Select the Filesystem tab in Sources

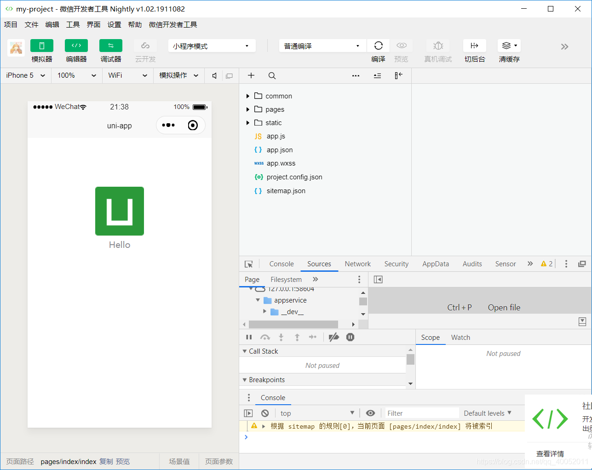(286, 280)
